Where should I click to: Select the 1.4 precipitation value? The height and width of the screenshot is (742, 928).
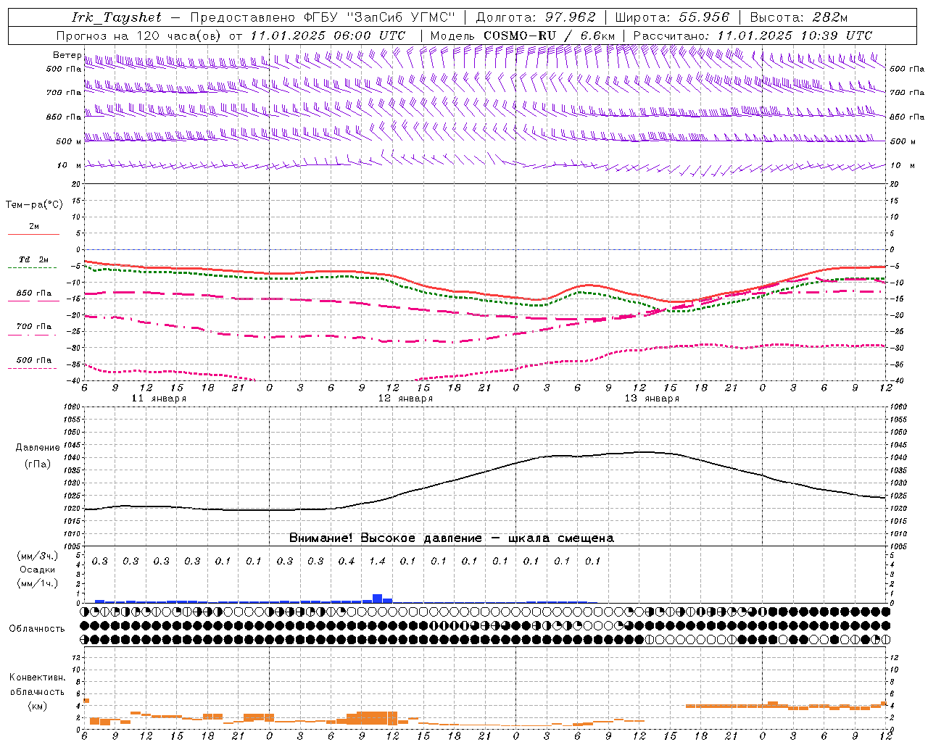377,561
